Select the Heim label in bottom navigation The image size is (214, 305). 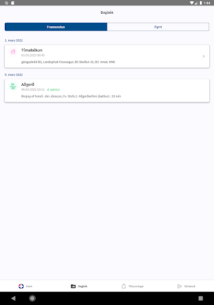pos(29,286)
